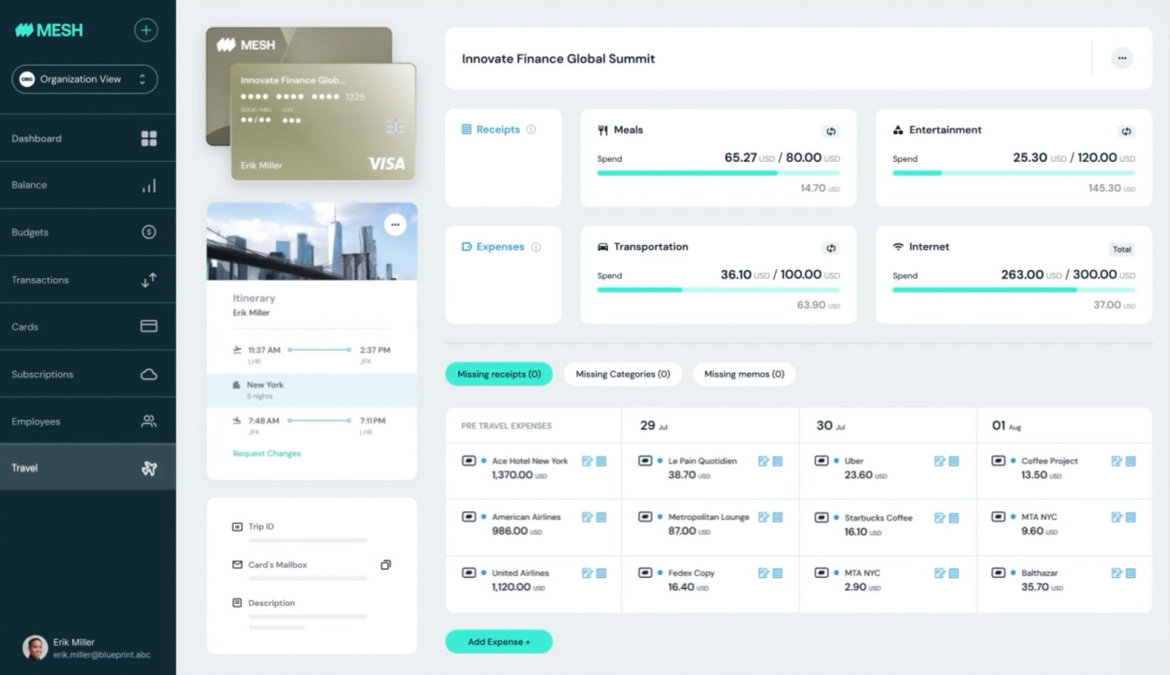The image size is (1170, 675).
Task: Open the Cards section
Action: [x=88, y=326]
